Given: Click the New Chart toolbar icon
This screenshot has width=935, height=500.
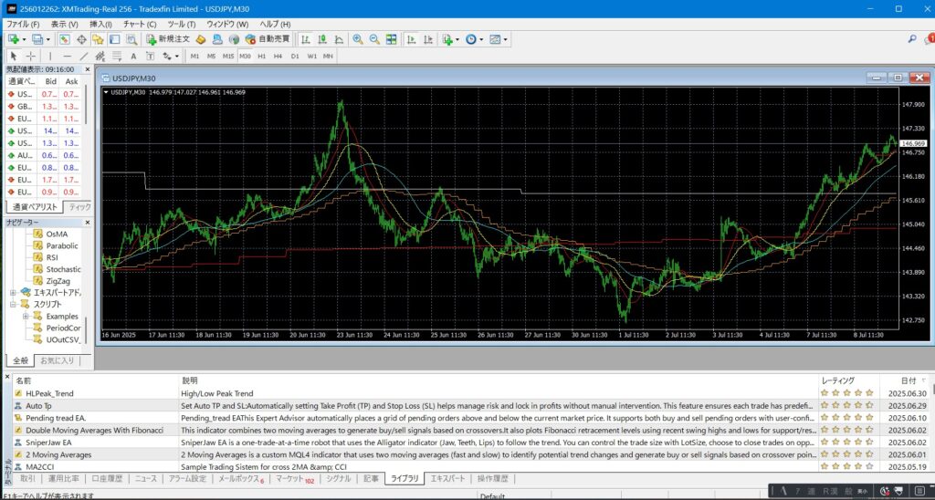Looking at the screenshot, I should coord(14,39).
